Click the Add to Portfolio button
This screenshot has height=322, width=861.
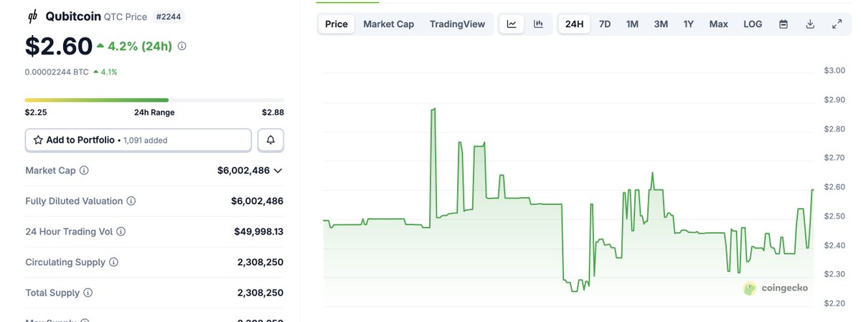click(138, 140)
